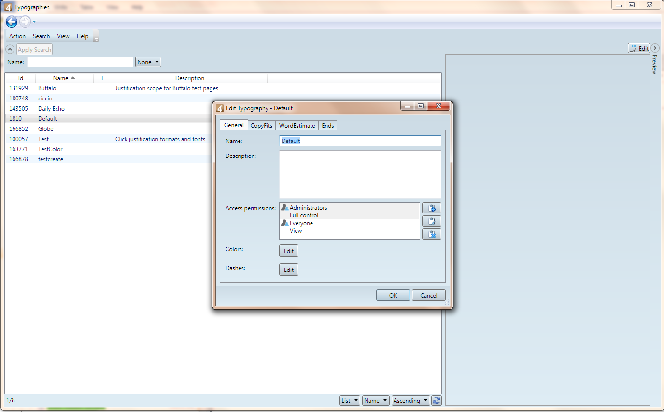Image resolution: width=664 pixels, height=412 pixels.
Task: Switch to the Ends tab
Action: 328,125
